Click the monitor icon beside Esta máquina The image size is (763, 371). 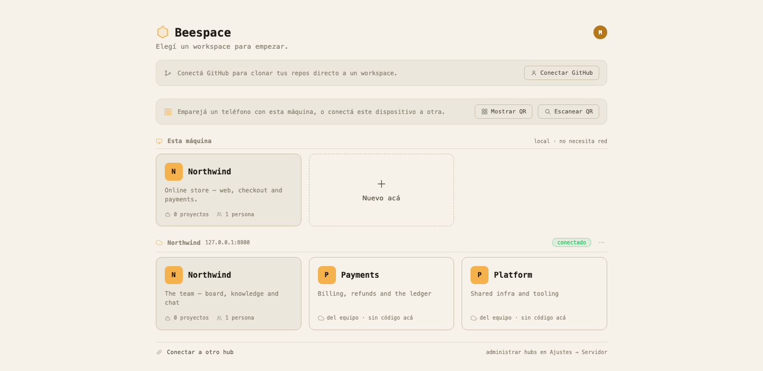tap(159, 141)
